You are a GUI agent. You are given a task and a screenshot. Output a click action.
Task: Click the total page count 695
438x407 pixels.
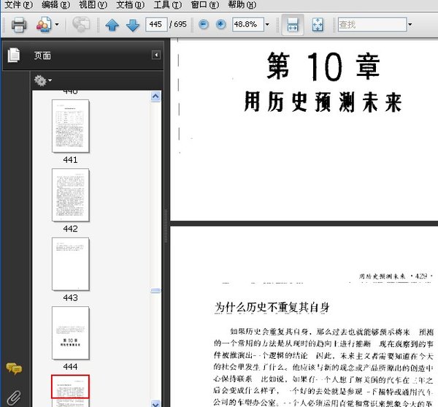tap(180, 24)
